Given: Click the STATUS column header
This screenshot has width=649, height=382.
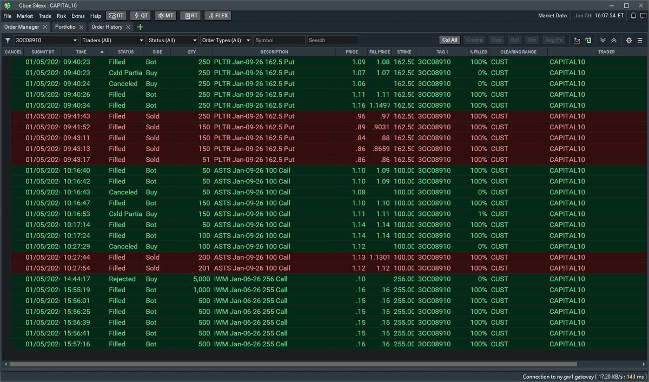Looking at the screenshot, I should coord(125,52).
